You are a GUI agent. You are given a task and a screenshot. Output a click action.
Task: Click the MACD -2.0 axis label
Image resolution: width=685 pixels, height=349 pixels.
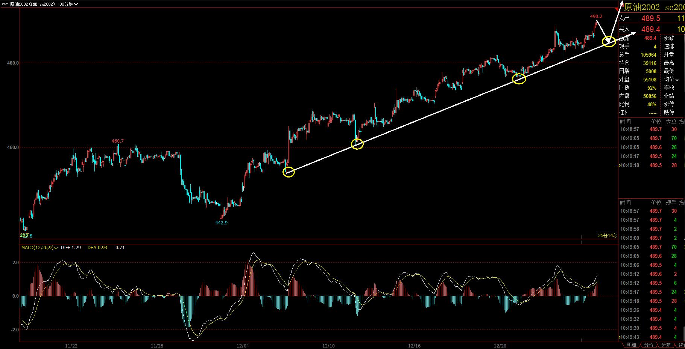15,330
